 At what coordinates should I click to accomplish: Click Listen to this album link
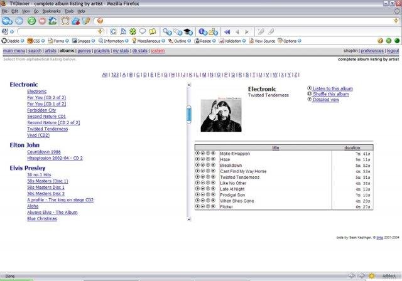coord(332,88)
